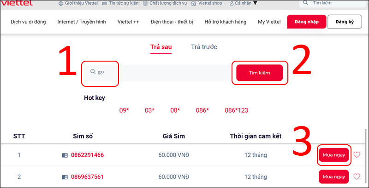Open the Internet / Truyền hình menu
Screen dimensions: 369x188
[81, 22]
